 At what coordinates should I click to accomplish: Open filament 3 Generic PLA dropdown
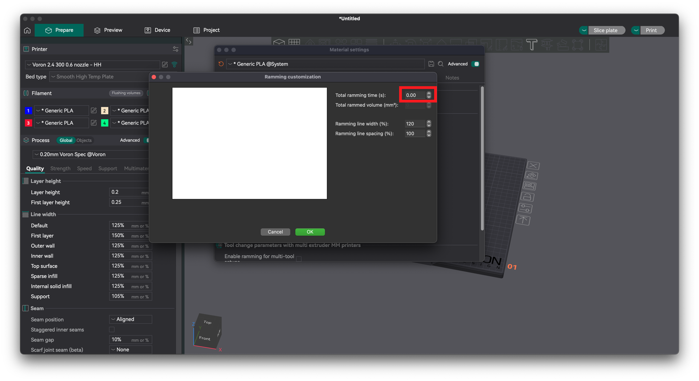pyautogui.click(x=62, y=123)
